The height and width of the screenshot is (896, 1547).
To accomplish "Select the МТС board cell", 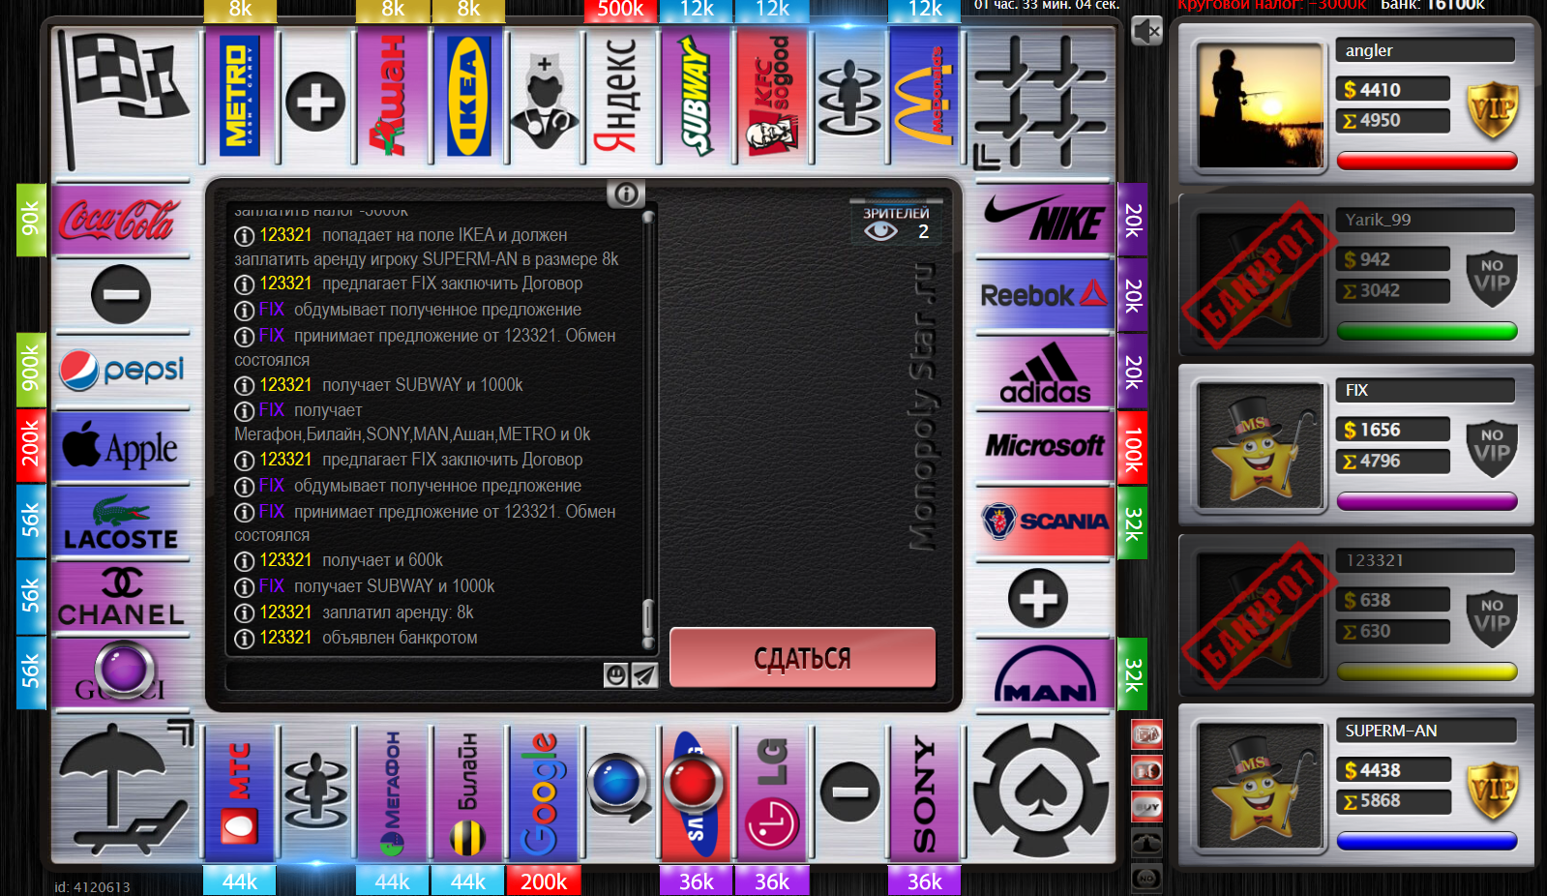I will tap(240, 793).
